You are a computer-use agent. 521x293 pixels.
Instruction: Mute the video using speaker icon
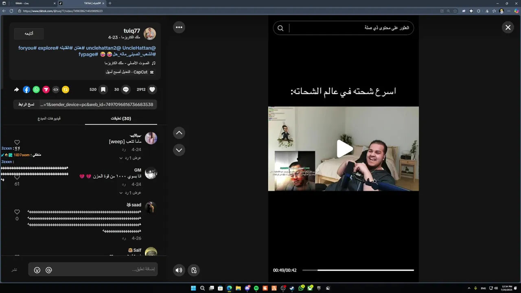point(179,270)
